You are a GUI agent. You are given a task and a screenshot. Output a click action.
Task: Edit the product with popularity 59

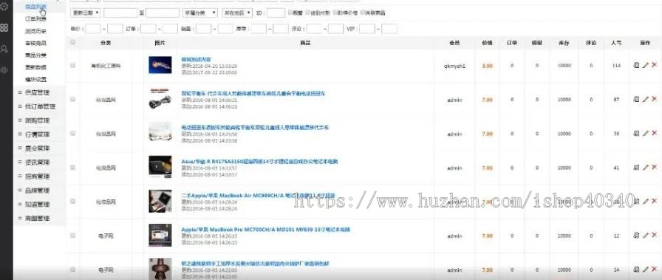pos(645,134)
